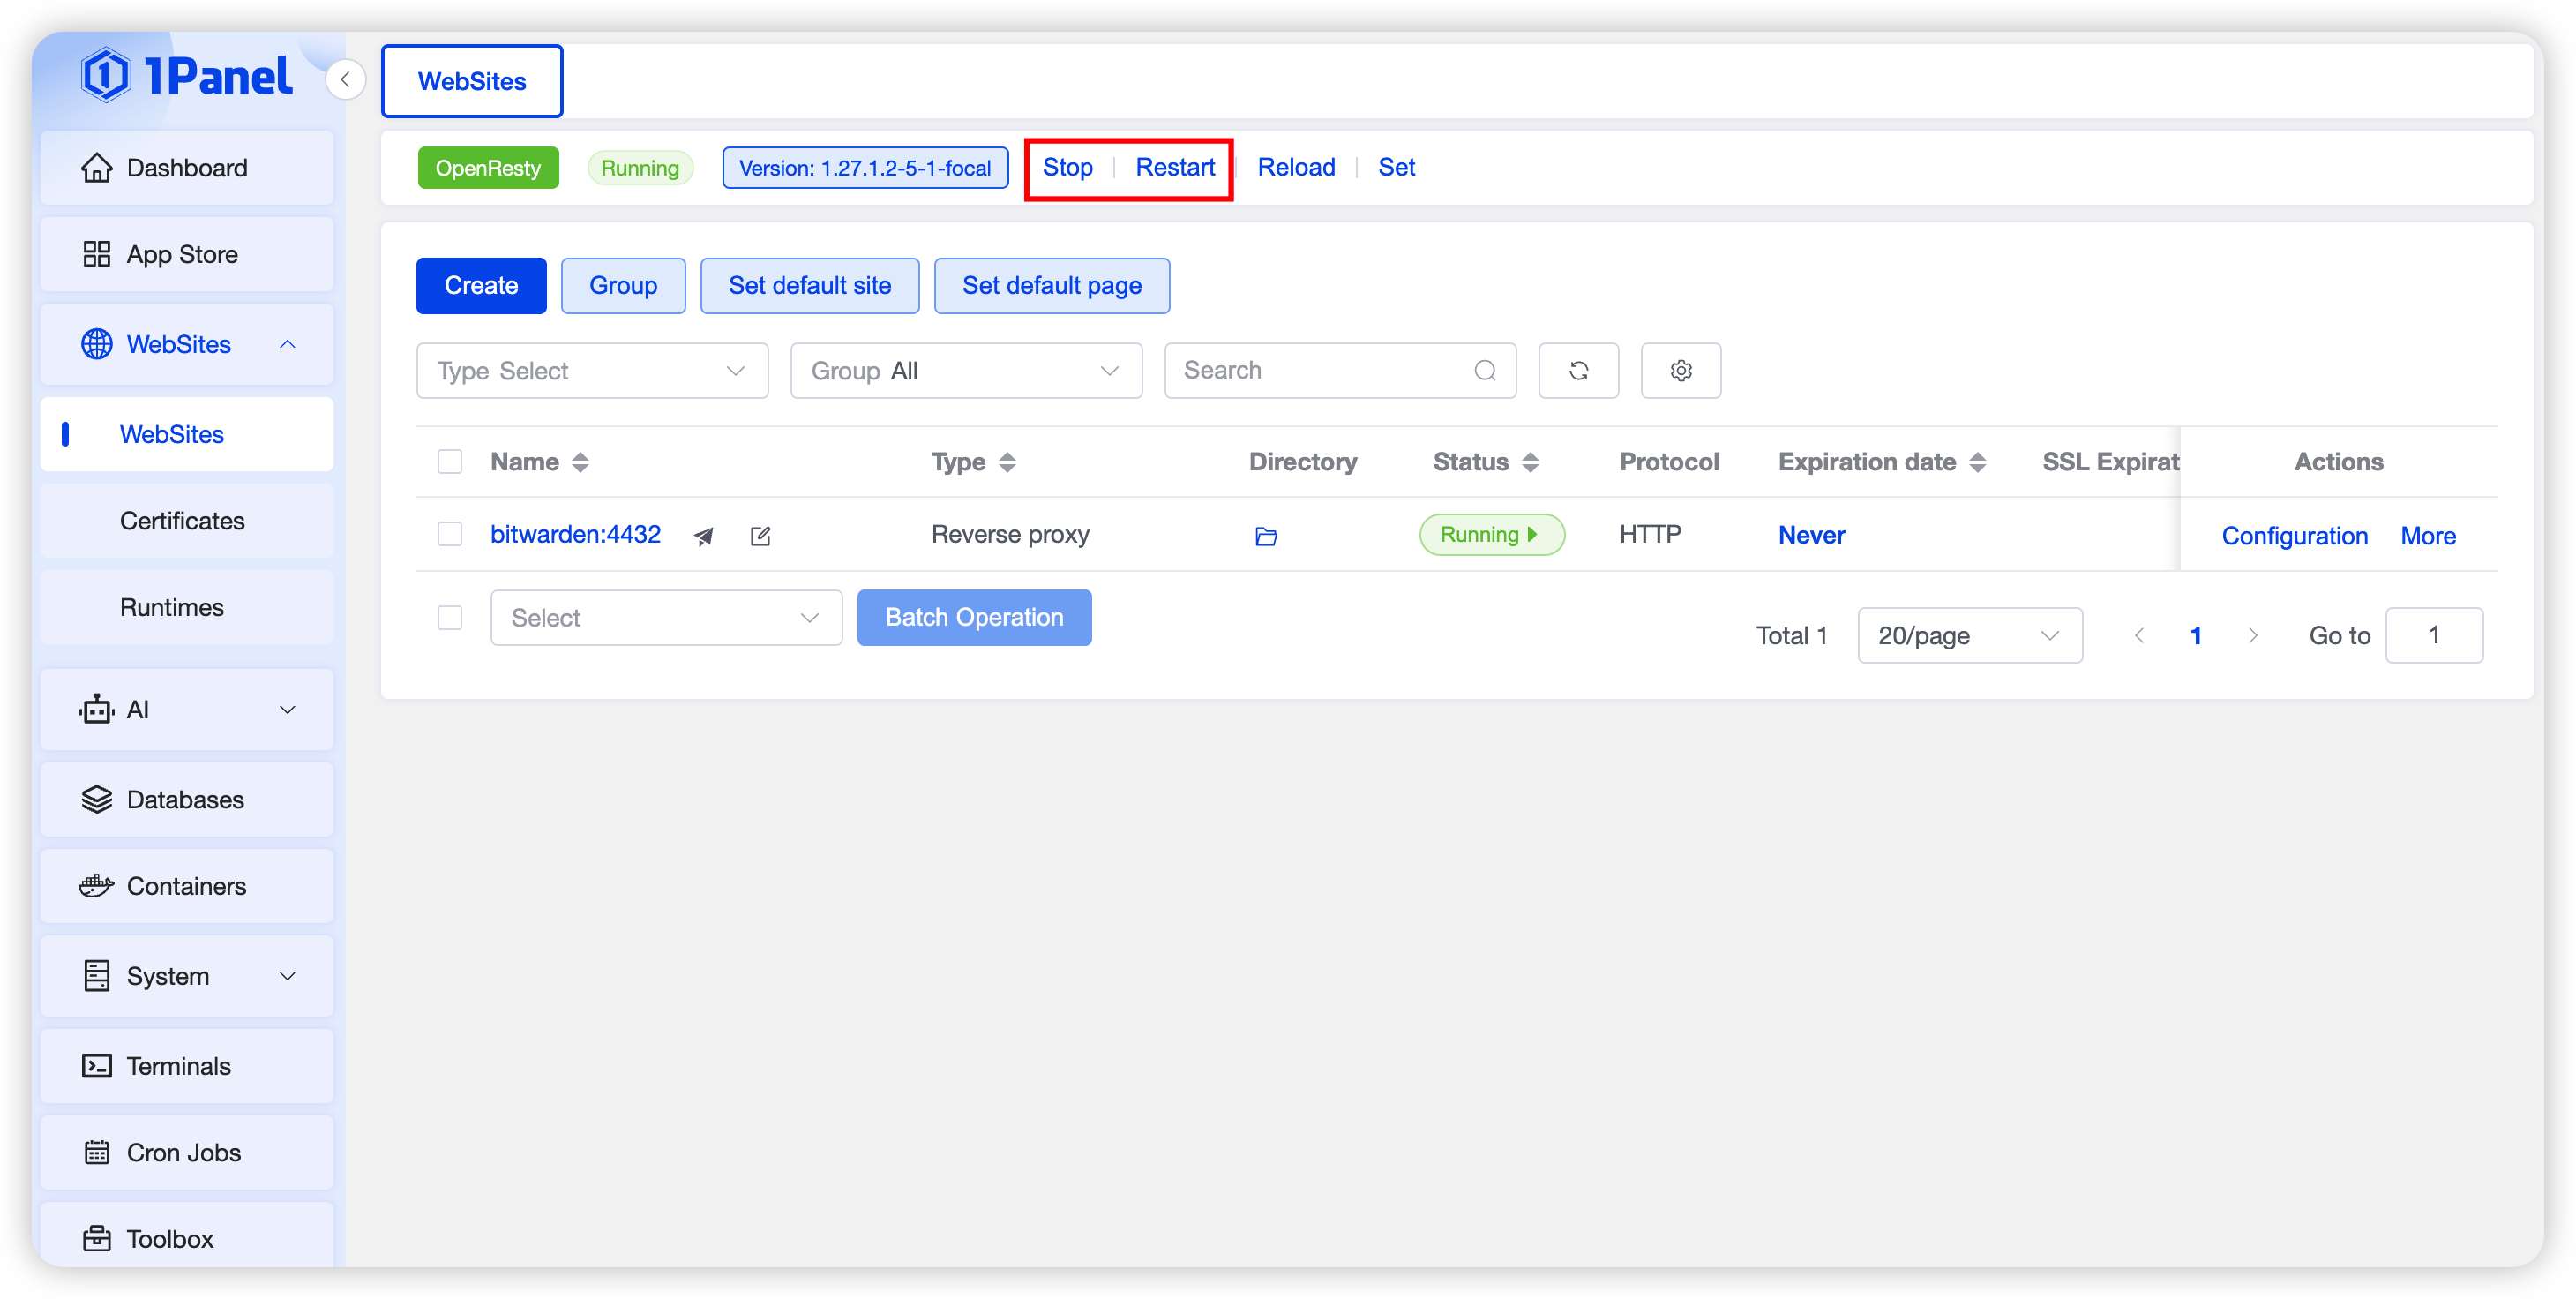Click the Go to page input
Screen dimensions: 2576x1299
coord(2433,636)
